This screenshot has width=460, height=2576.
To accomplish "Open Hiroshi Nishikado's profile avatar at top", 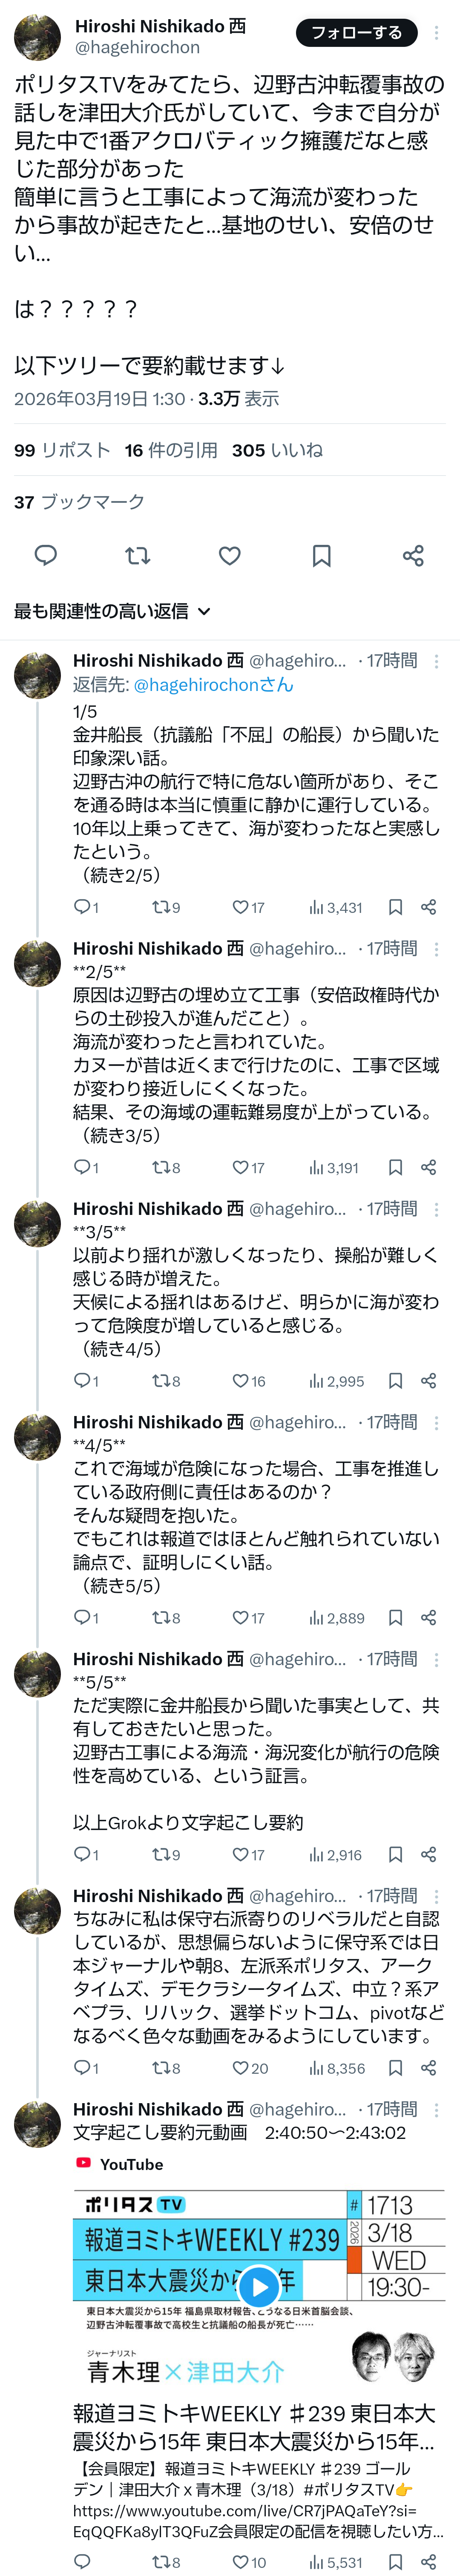I will pyautogui.click(x=37, y=38).
